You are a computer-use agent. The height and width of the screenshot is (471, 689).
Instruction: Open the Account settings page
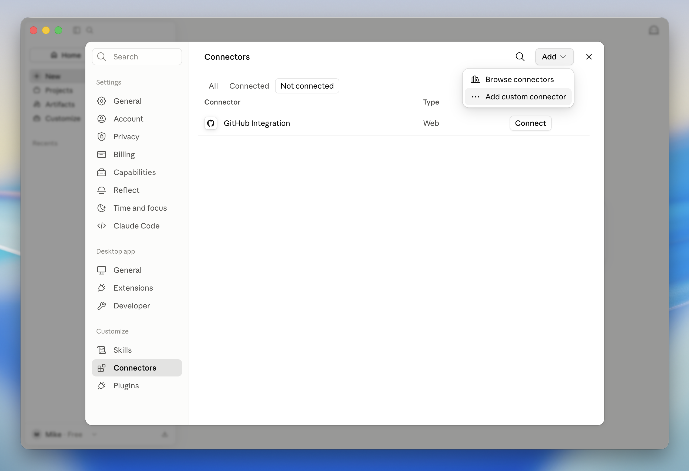pyautogui.click(x=137, y=119)
